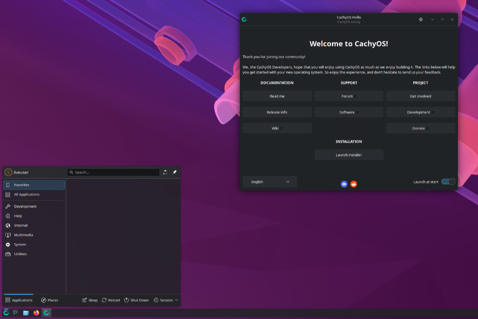Click the Search field in the launcher
This screenshot has width=478, height=319.
[113, 172]
